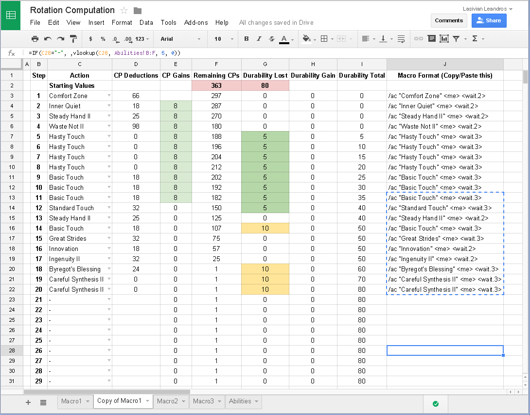Click the move to folder icon
Screen dimensions: 530x415
[x=138, y=11]
